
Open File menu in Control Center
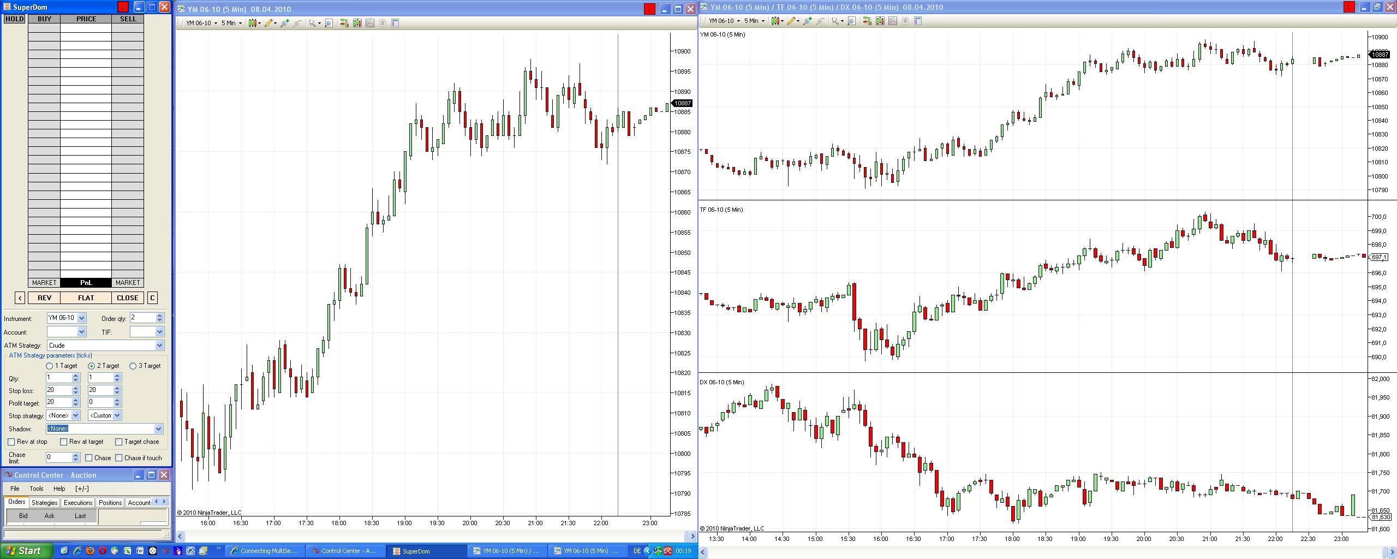(x=15, y=489)
